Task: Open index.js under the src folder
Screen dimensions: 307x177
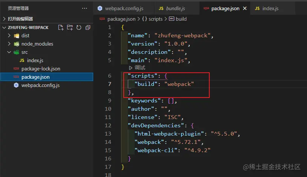Action: (35, 60)
